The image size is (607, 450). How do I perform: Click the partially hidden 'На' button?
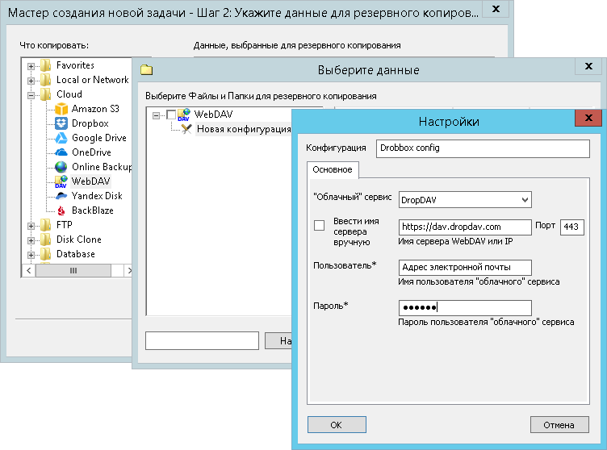(278, 341)
